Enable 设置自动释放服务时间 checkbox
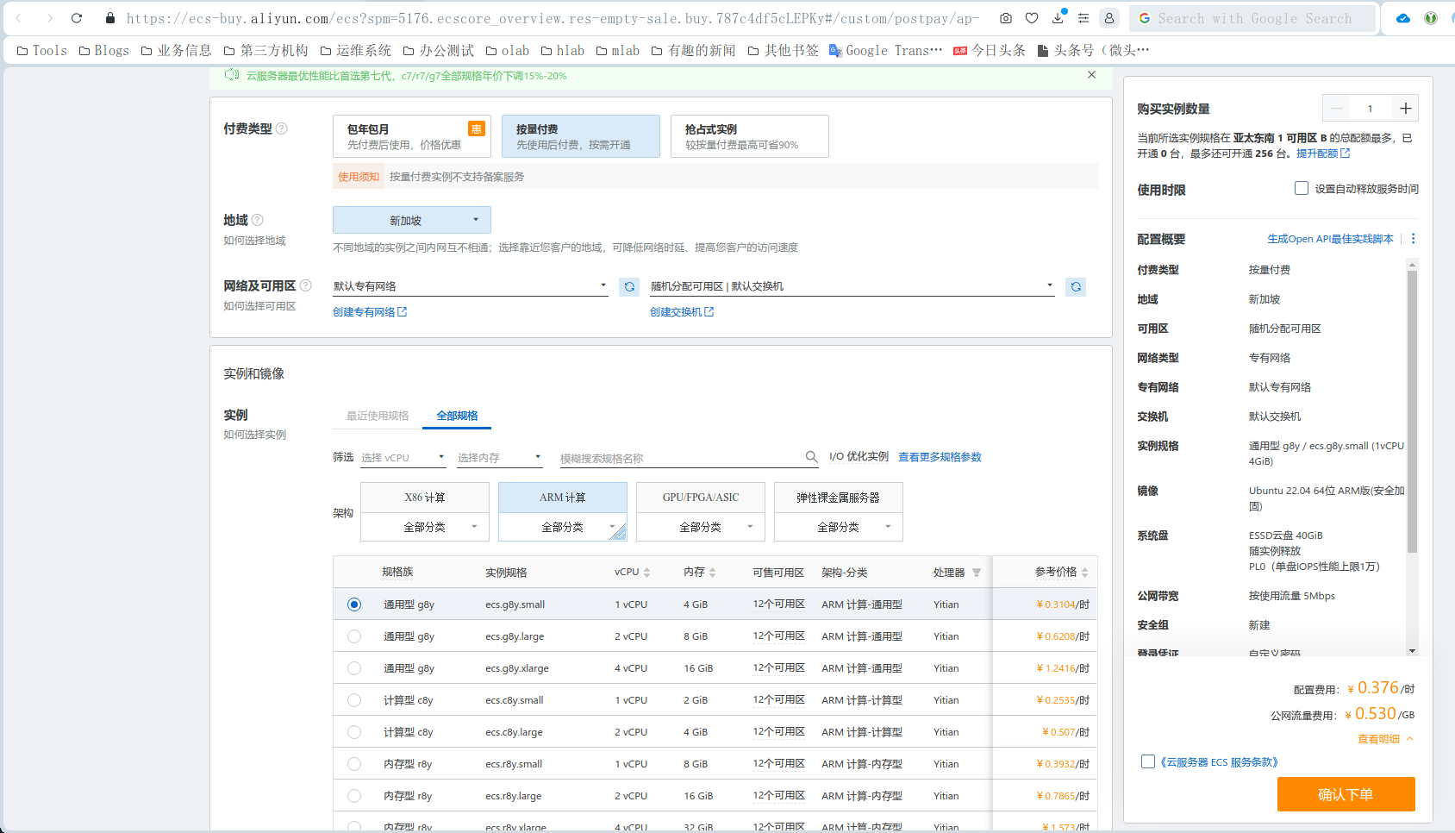Viewport: 1455px width, 833px height. [x=1302, y=188]
